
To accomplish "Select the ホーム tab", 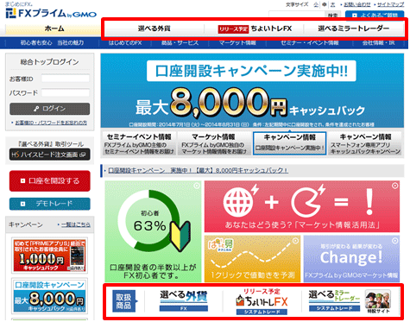I will pyautogui.click(x=54, y=28).
